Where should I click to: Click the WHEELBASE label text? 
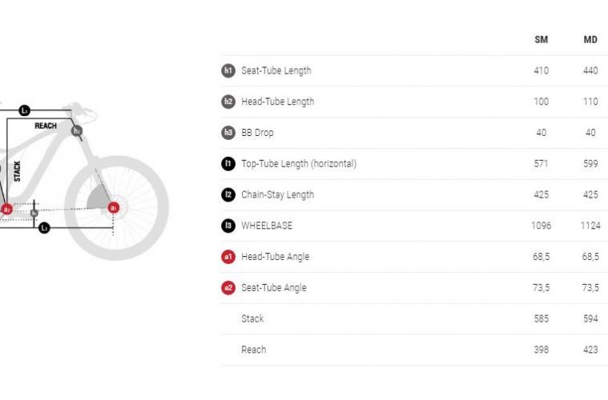(x=268, y=226)
